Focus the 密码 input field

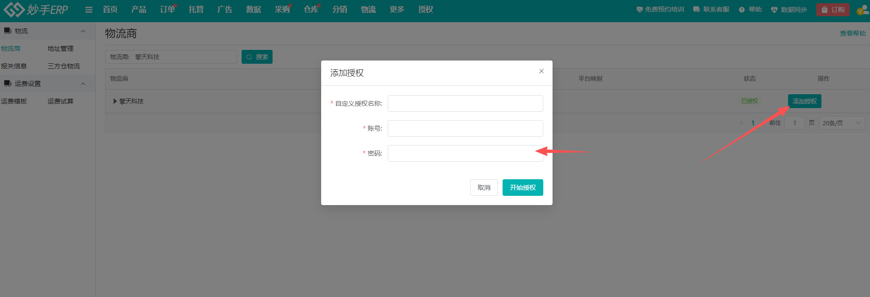pyautogui.click(x=466, y=153)
